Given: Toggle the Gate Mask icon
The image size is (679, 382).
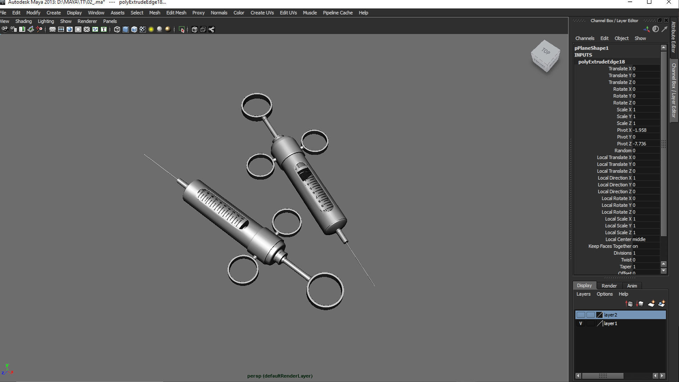Looking at the screenshot, I should click(x=78, y=29).
